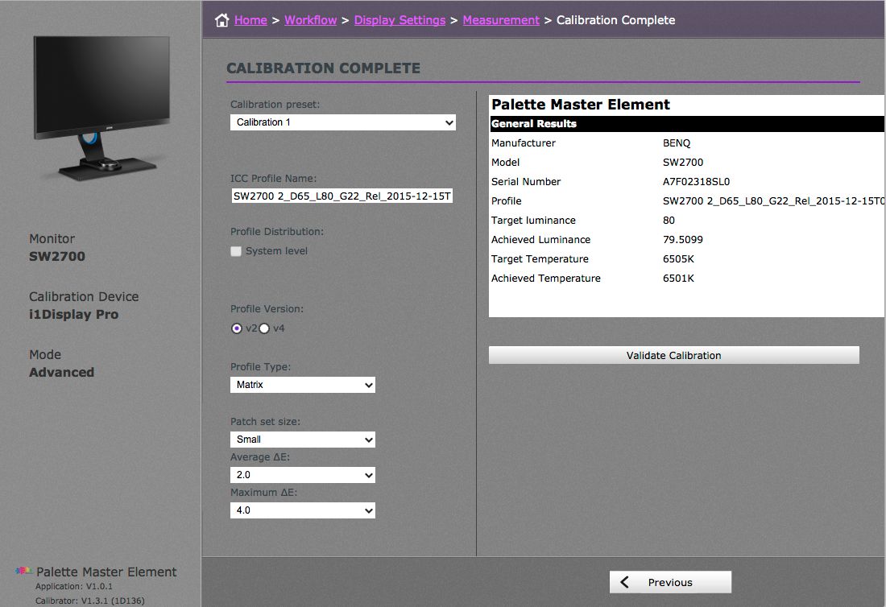The image size is (886, 607).
Task: Click the left arrow icon on Previous
Action: pyautogui.click(x=625, y=582)
